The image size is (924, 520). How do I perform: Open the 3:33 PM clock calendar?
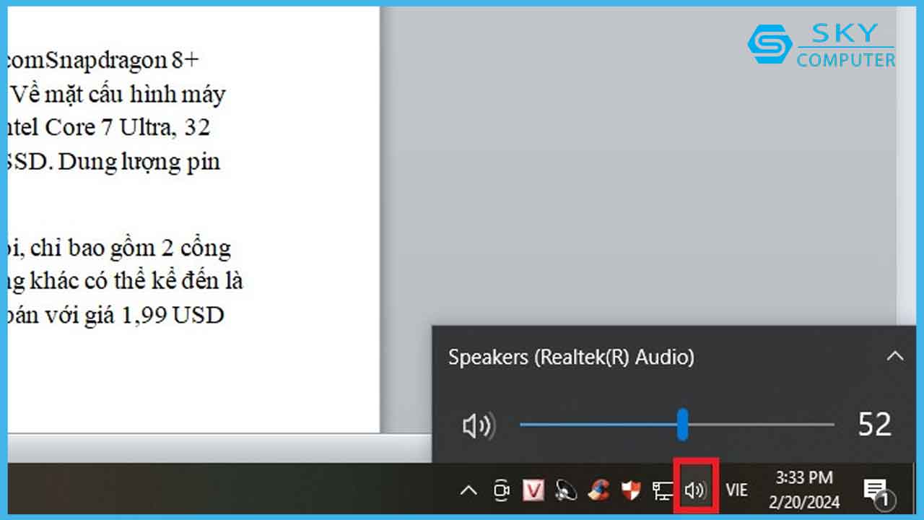pyautogui.click(x=804, y=490)
